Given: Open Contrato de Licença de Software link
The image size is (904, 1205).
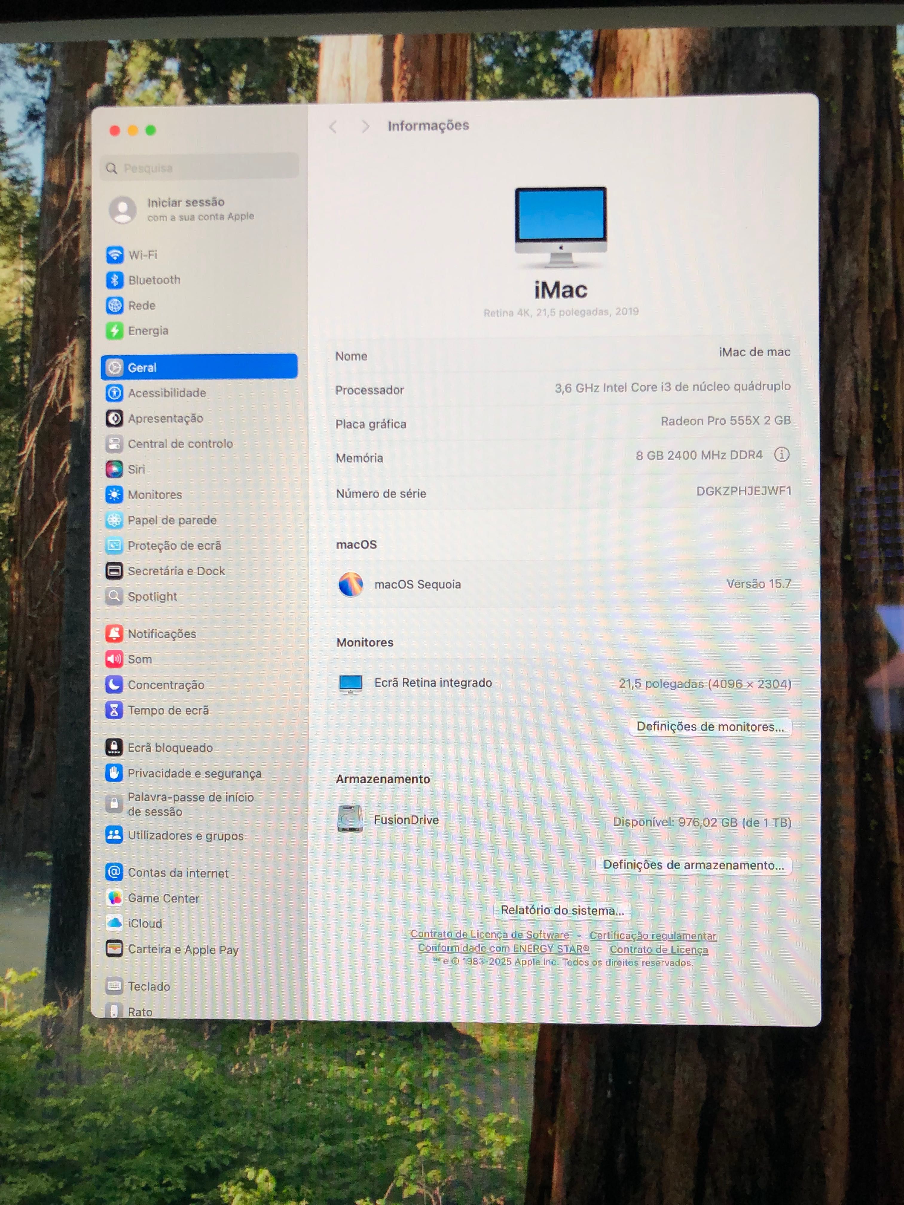Looking at the screenshot, I should (489, 934).
